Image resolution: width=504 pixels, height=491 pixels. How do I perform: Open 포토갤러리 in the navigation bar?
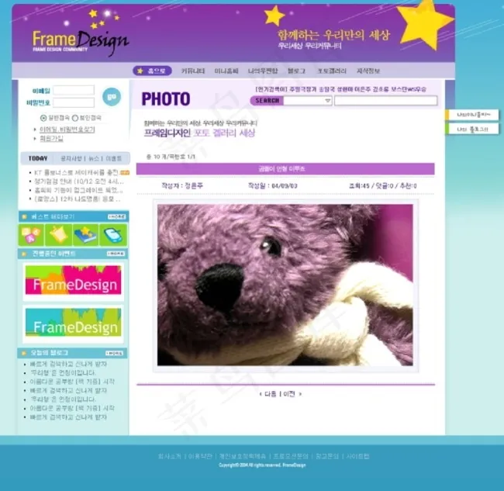point(330,71)
